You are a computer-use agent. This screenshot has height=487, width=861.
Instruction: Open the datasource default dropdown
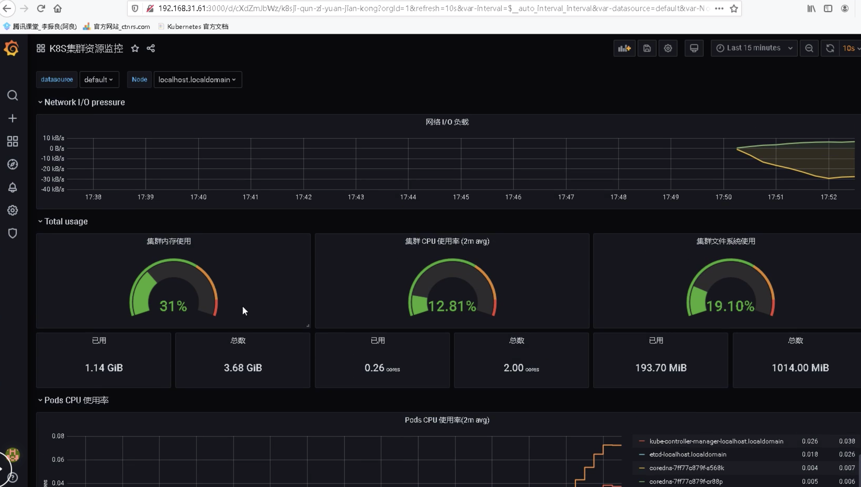[99, 80]
